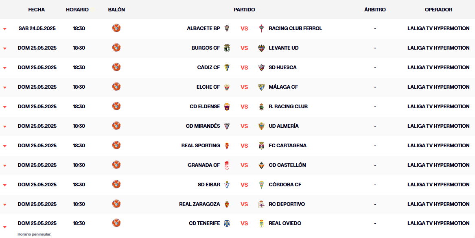
Task: Click the Levante UD team crest
Action: [x=261, y=48]
